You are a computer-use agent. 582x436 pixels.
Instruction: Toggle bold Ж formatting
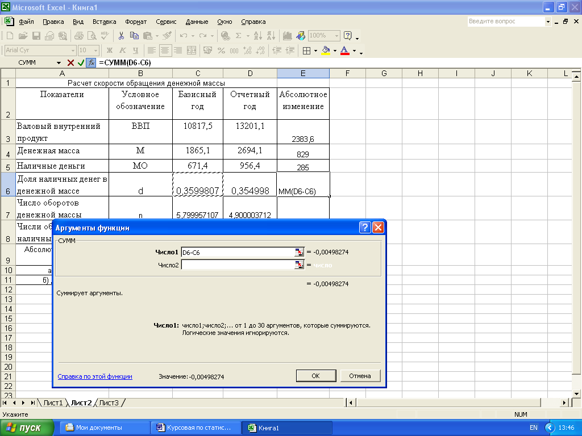pyautogui.click(x=110, y=51)
